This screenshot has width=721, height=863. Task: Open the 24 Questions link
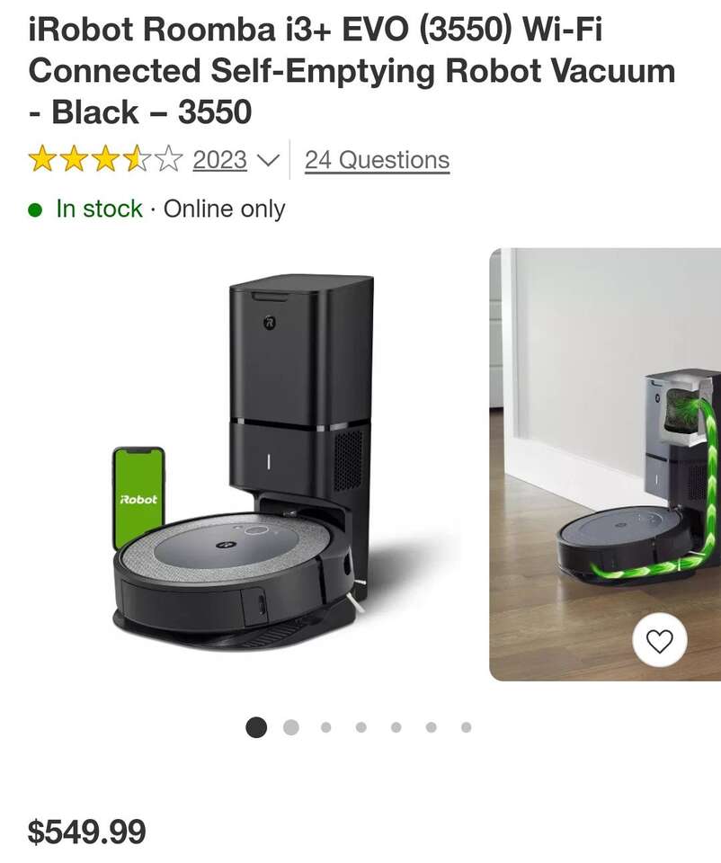point(377,160)
